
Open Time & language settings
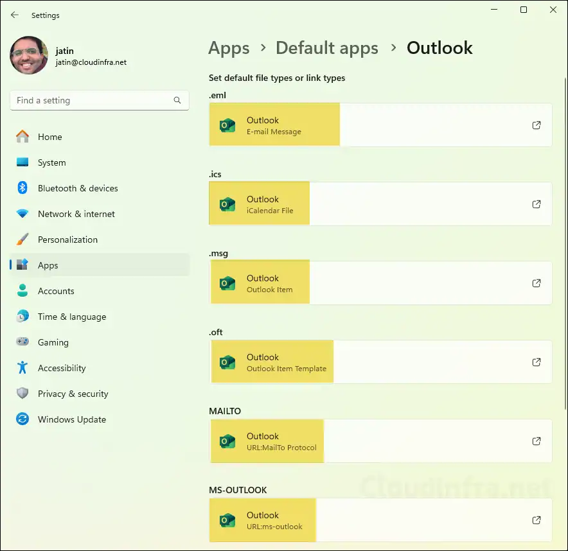coord(100,317)
